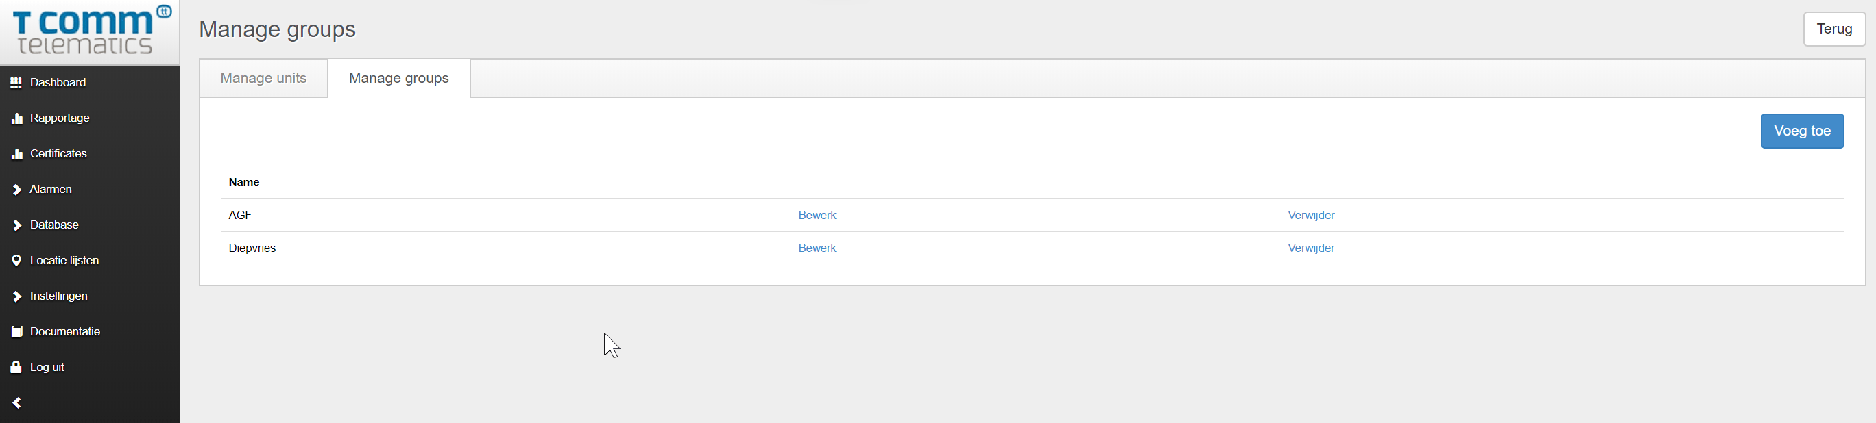Expand the Instellingen menu chevron
The height and width of the screenshot is (423, 1876).
[16, 296]
